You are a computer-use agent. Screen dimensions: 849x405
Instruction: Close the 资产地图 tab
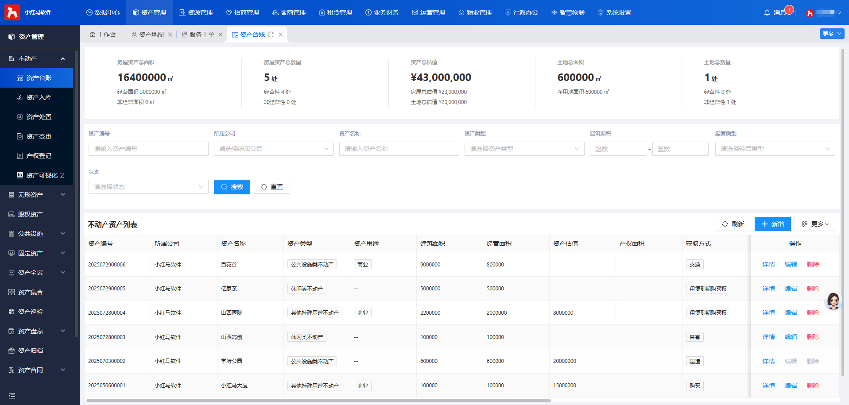[170, 35]
